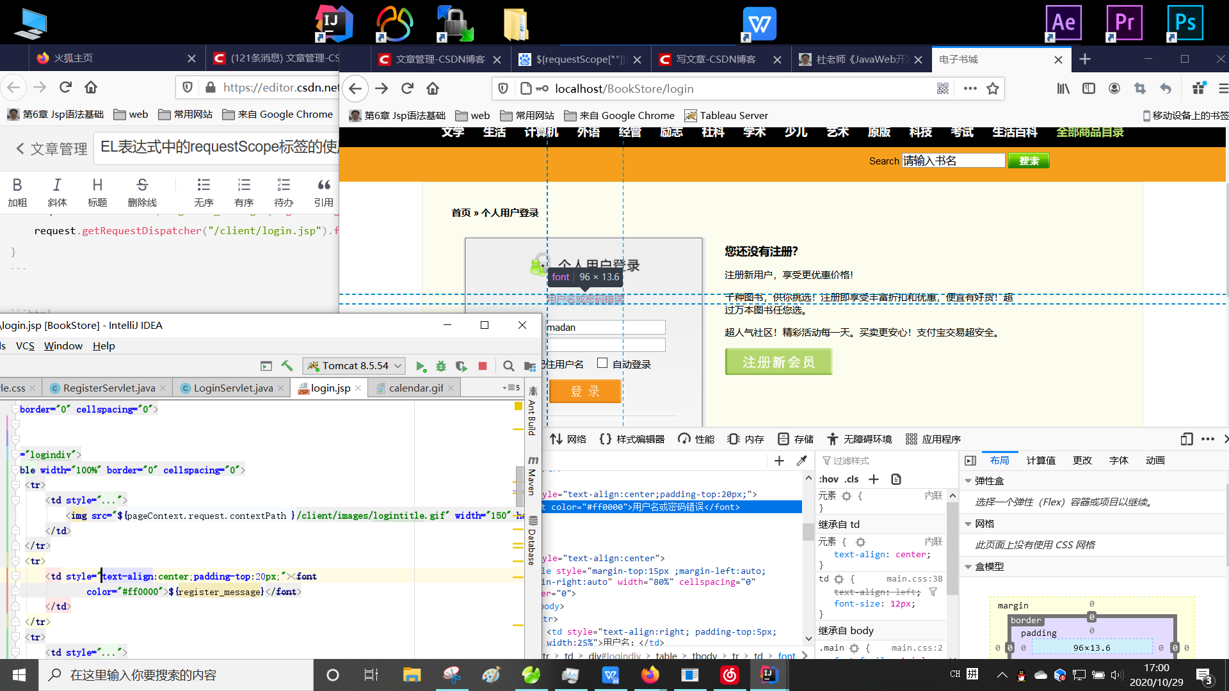
Task: Start Debug mode in IntelliJ toolbar
Action: pyautogui.click(x=441, y=365)
